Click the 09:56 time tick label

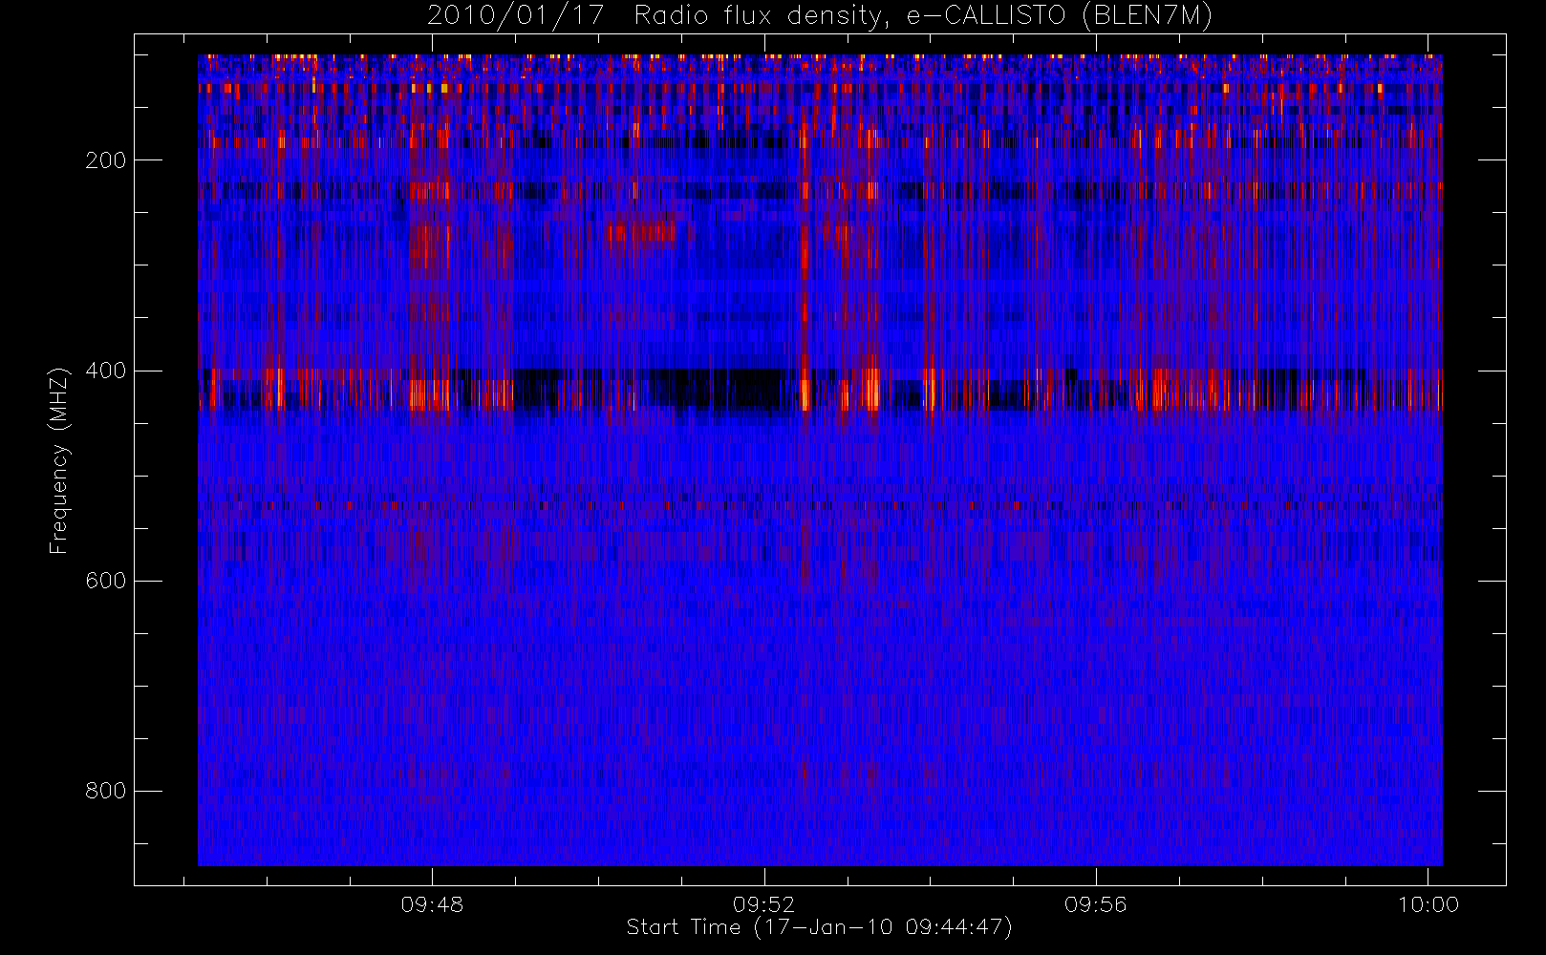pos(1096,904)
